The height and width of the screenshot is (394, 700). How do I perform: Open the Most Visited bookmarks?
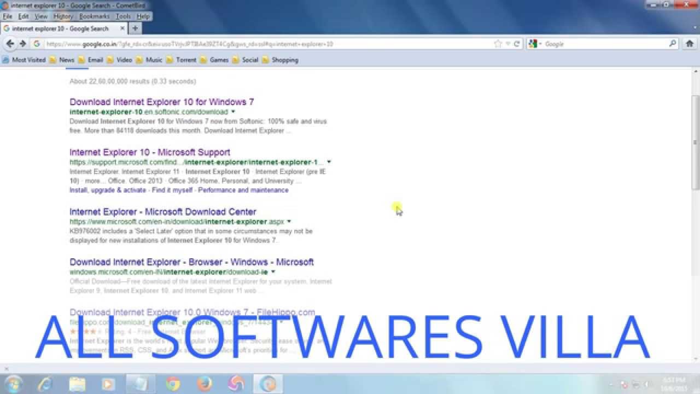point(24,60)
